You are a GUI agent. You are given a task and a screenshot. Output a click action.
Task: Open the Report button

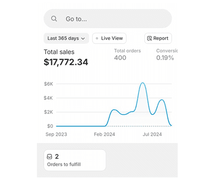[158, 38]
